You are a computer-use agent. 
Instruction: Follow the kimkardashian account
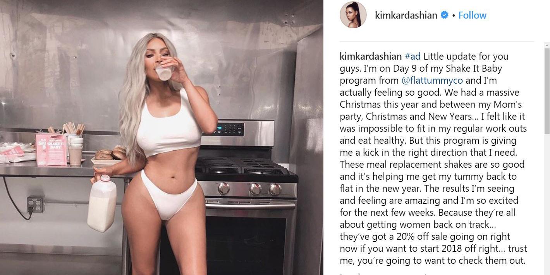point(472,15)
